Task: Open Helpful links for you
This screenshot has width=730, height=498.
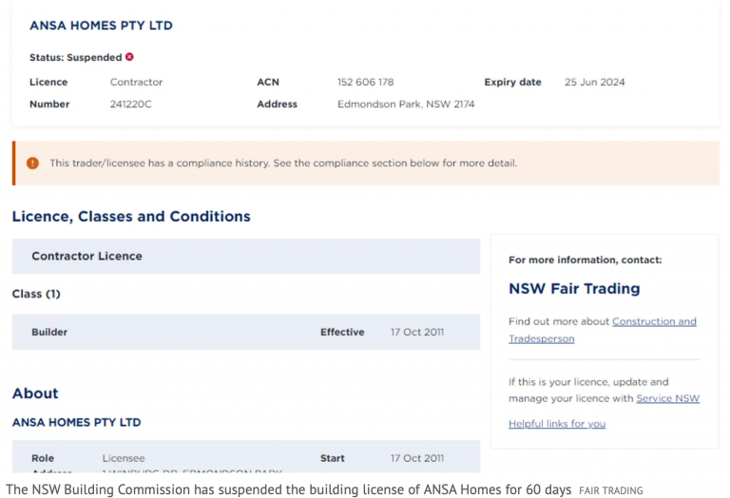Action: click(556, 424)
